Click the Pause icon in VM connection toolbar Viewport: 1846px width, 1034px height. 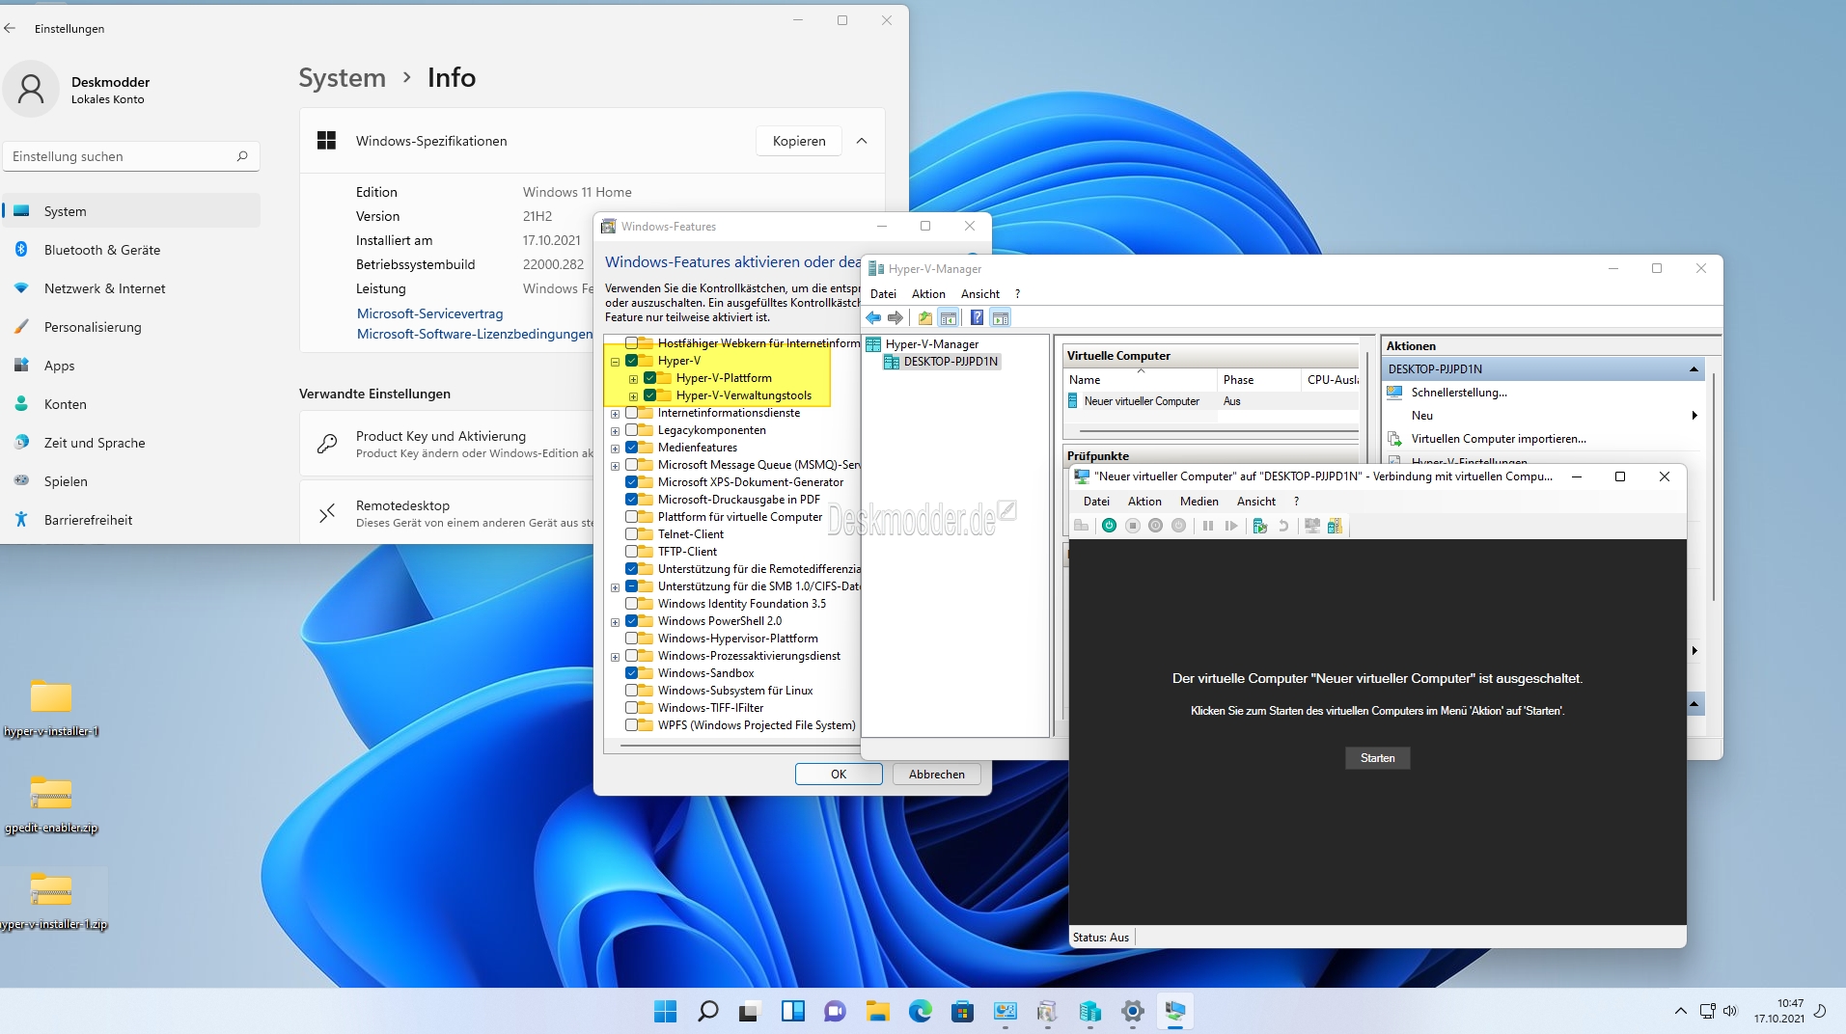point(1208,526)
